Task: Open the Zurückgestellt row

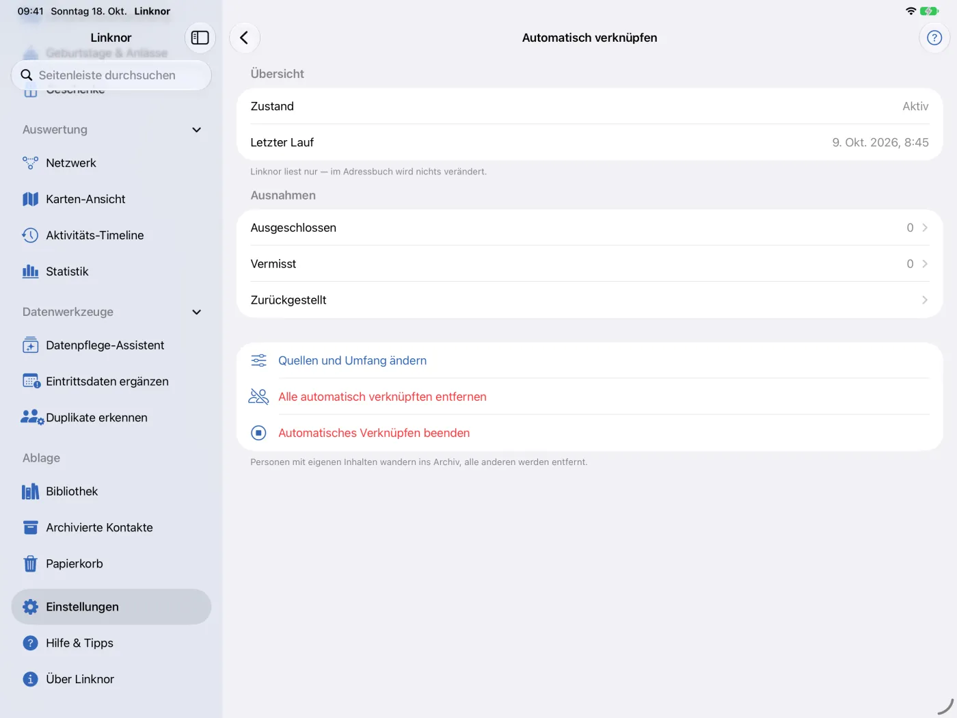Action: pos(589,300)
